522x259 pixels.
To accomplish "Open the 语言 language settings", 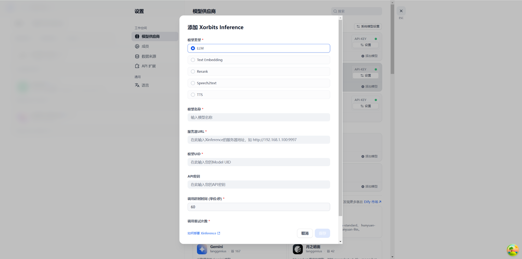I will point(145,85).
